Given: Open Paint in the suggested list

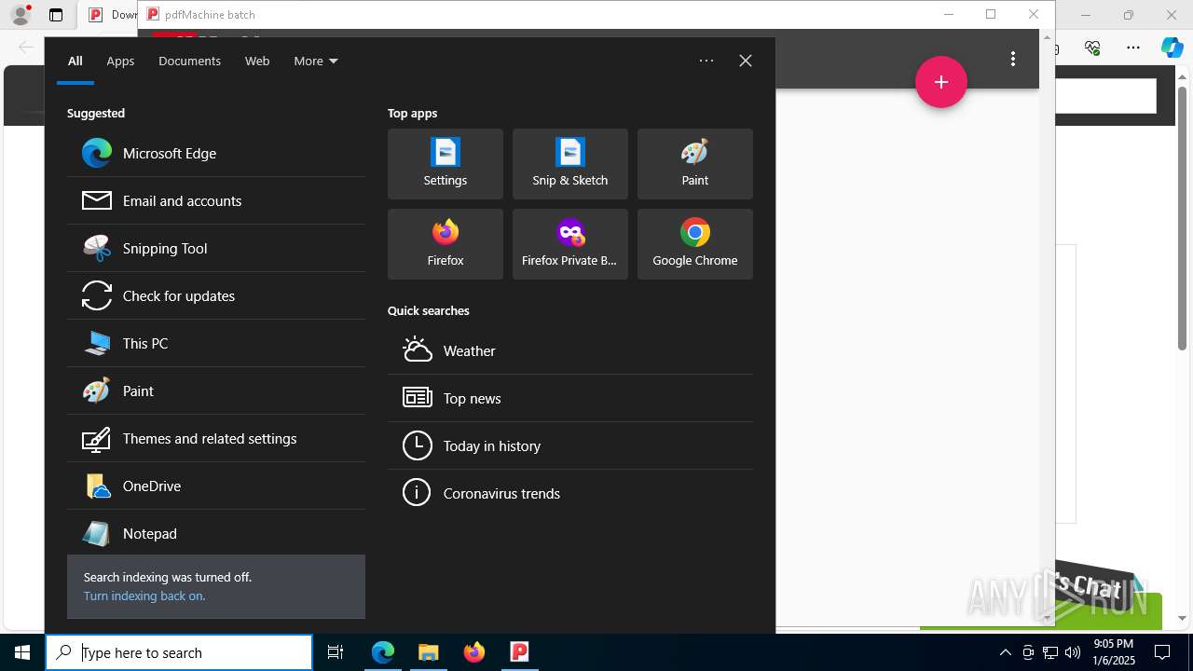Looking at the screenshot, I should click(216, 390).
